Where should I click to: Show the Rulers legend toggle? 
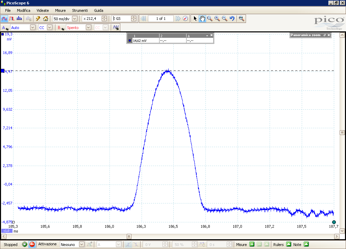(289, 244)
